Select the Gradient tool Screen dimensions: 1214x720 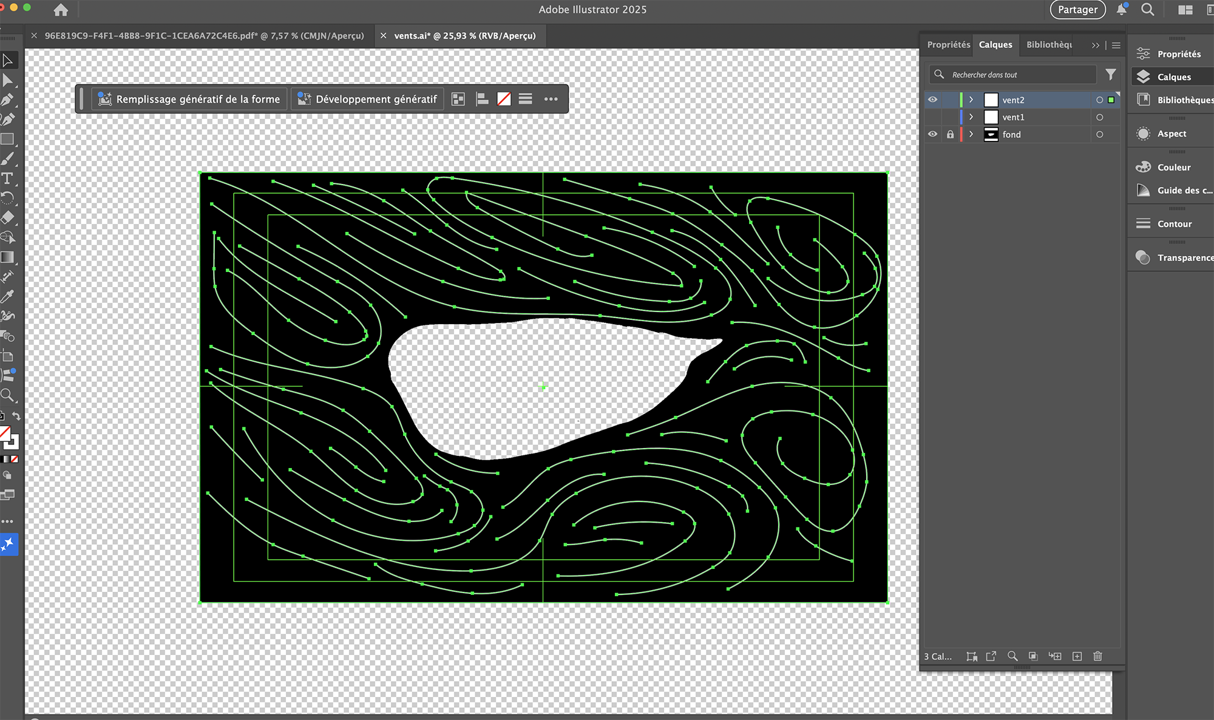(7, 257)
